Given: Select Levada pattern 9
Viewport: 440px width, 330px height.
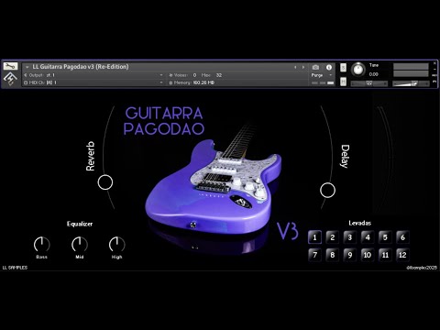Looking at the screenshot, I should point(350,255).
